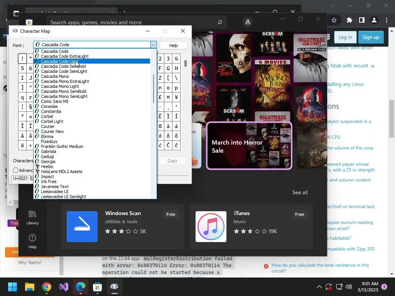Click the Copy button in Character Map

click(172, 161)
